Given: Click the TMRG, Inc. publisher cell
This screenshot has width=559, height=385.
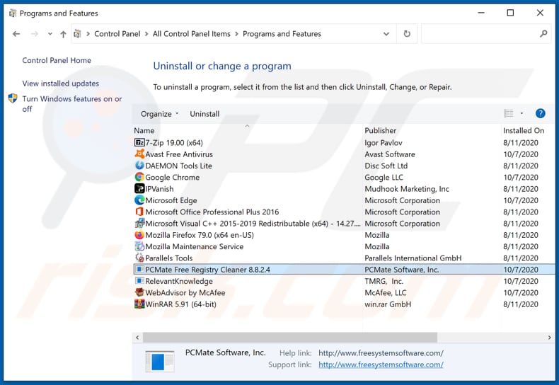Looking at the screenshot, I should pos(384,281).
